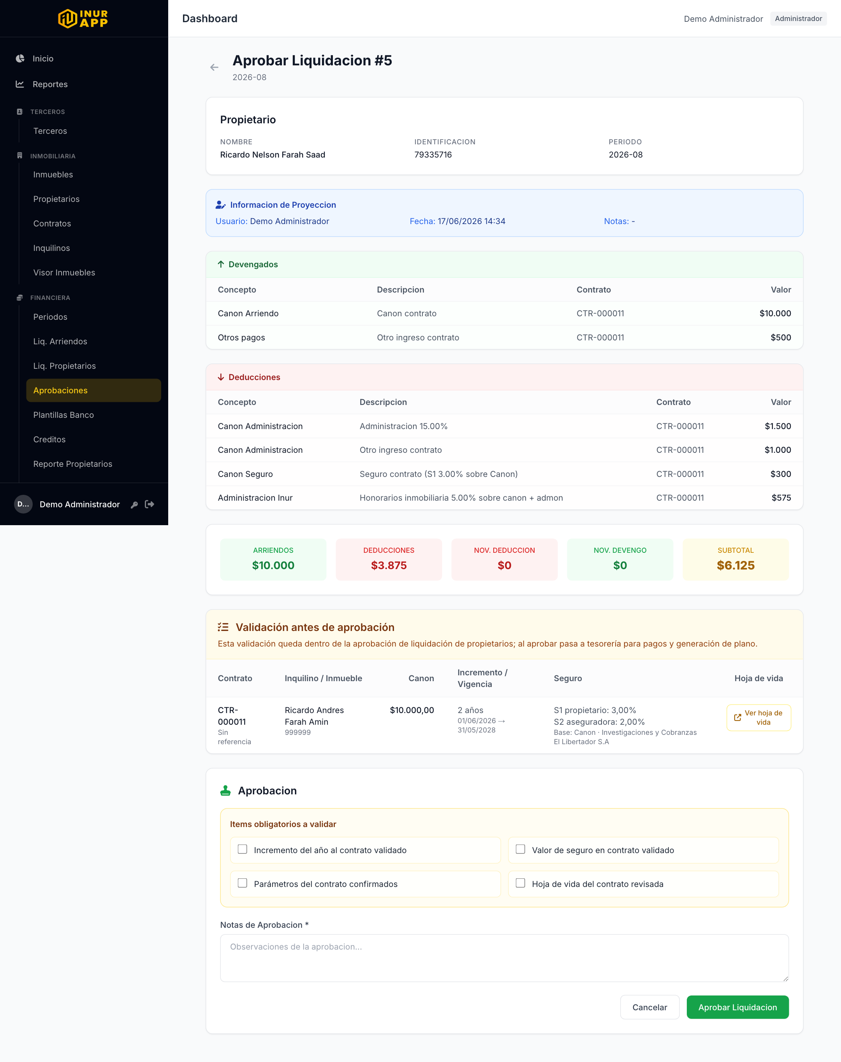Screen dimensions: 841x1062
Task: Click the ARRIENDOS $10.000 card
Action: 273,560
